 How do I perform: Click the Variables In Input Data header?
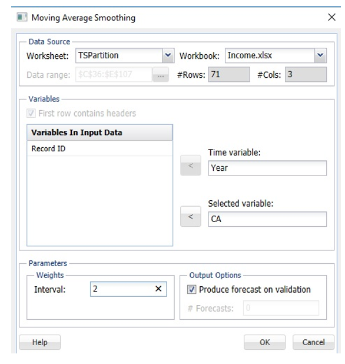99,133
